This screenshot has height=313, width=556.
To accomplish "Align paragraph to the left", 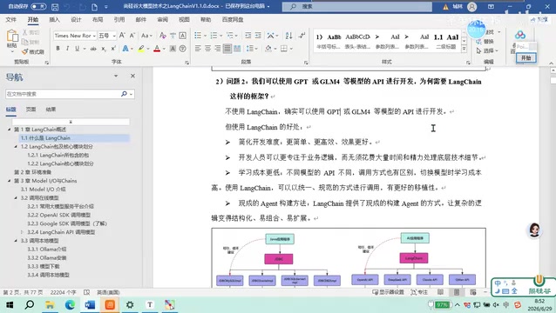I will [198, 49].
